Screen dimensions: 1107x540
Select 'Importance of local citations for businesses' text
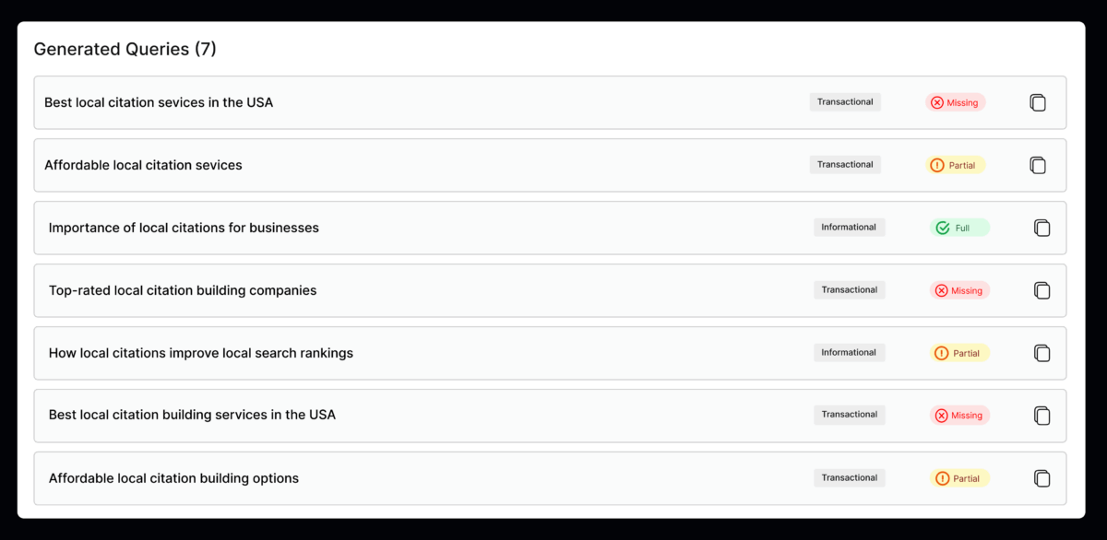point(184,228)
